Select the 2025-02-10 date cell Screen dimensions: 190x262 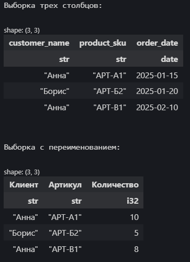[157, 108]
